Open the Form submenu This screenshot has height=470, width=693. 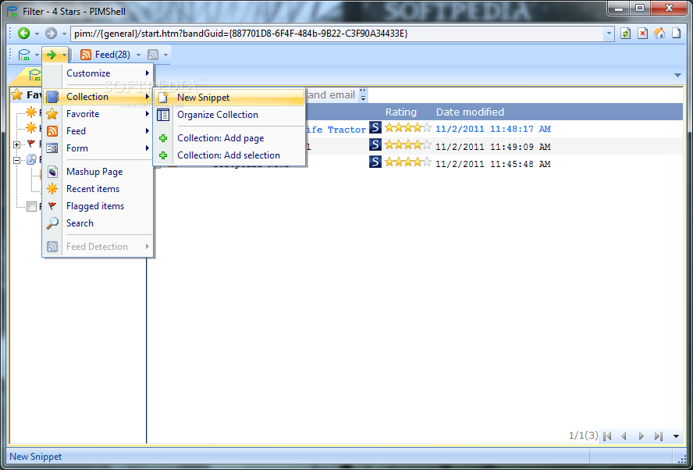coord(98,148)
